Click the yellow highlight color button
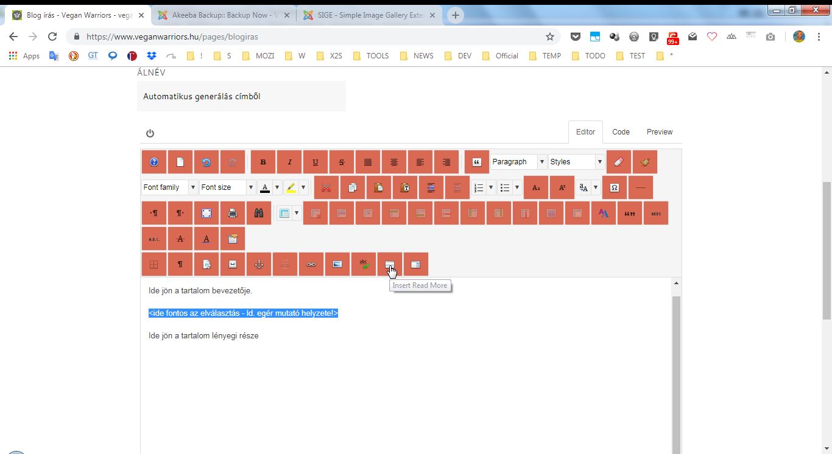The height and width of the screenshot is (454, 832). pos(291,187)
